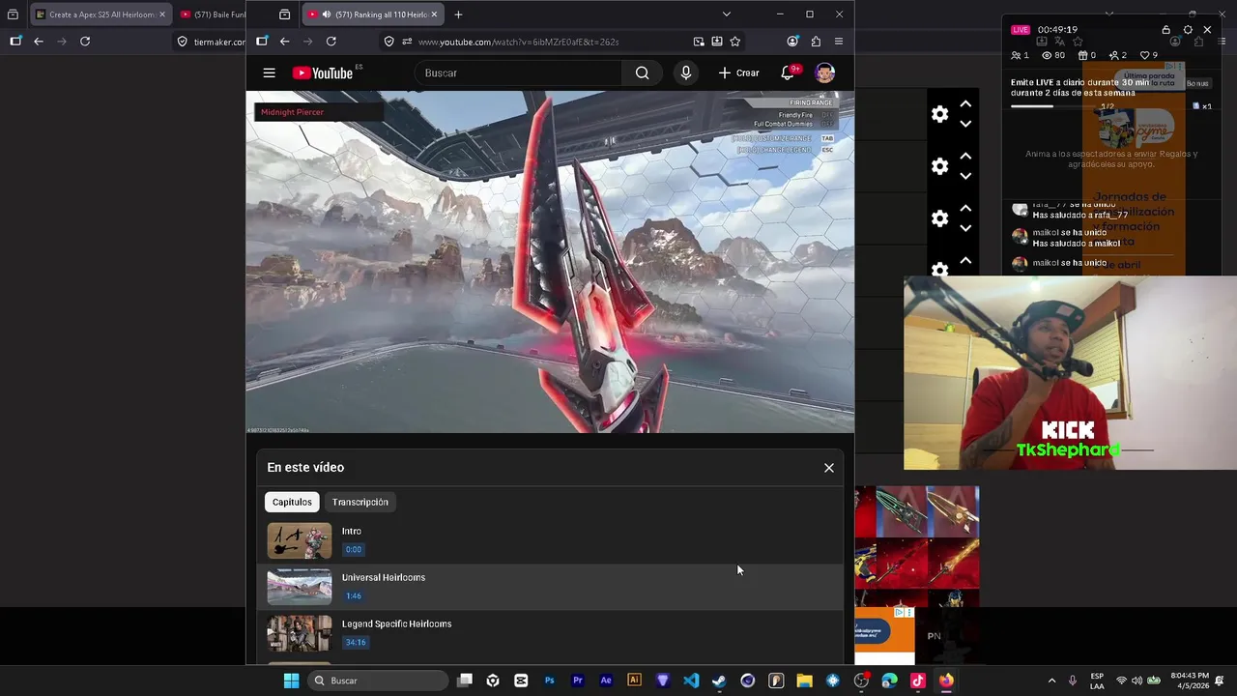This screenshot has width=1237, height=696.
Task: Click the 34:16 chapter timestamp
Action: [x=356, y=642]
